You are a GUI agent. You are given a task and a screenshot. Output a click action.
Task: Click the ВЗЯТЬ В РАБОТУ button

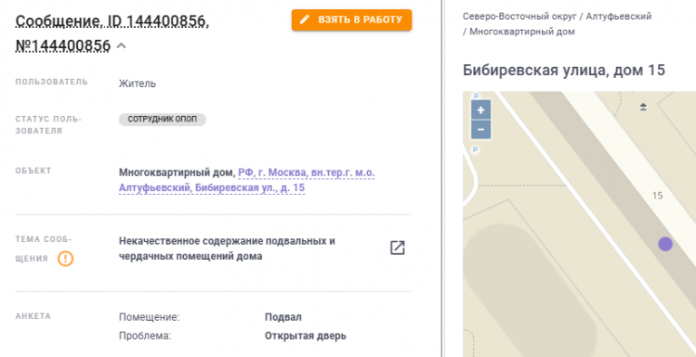pos(352,20)
